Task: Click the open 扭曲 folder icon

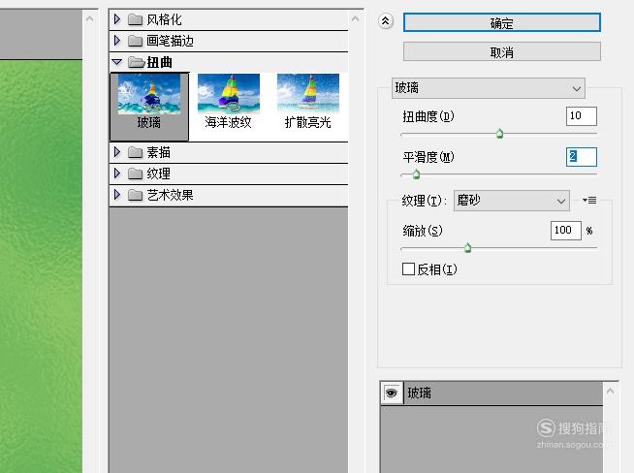Action: pos(137,62)
